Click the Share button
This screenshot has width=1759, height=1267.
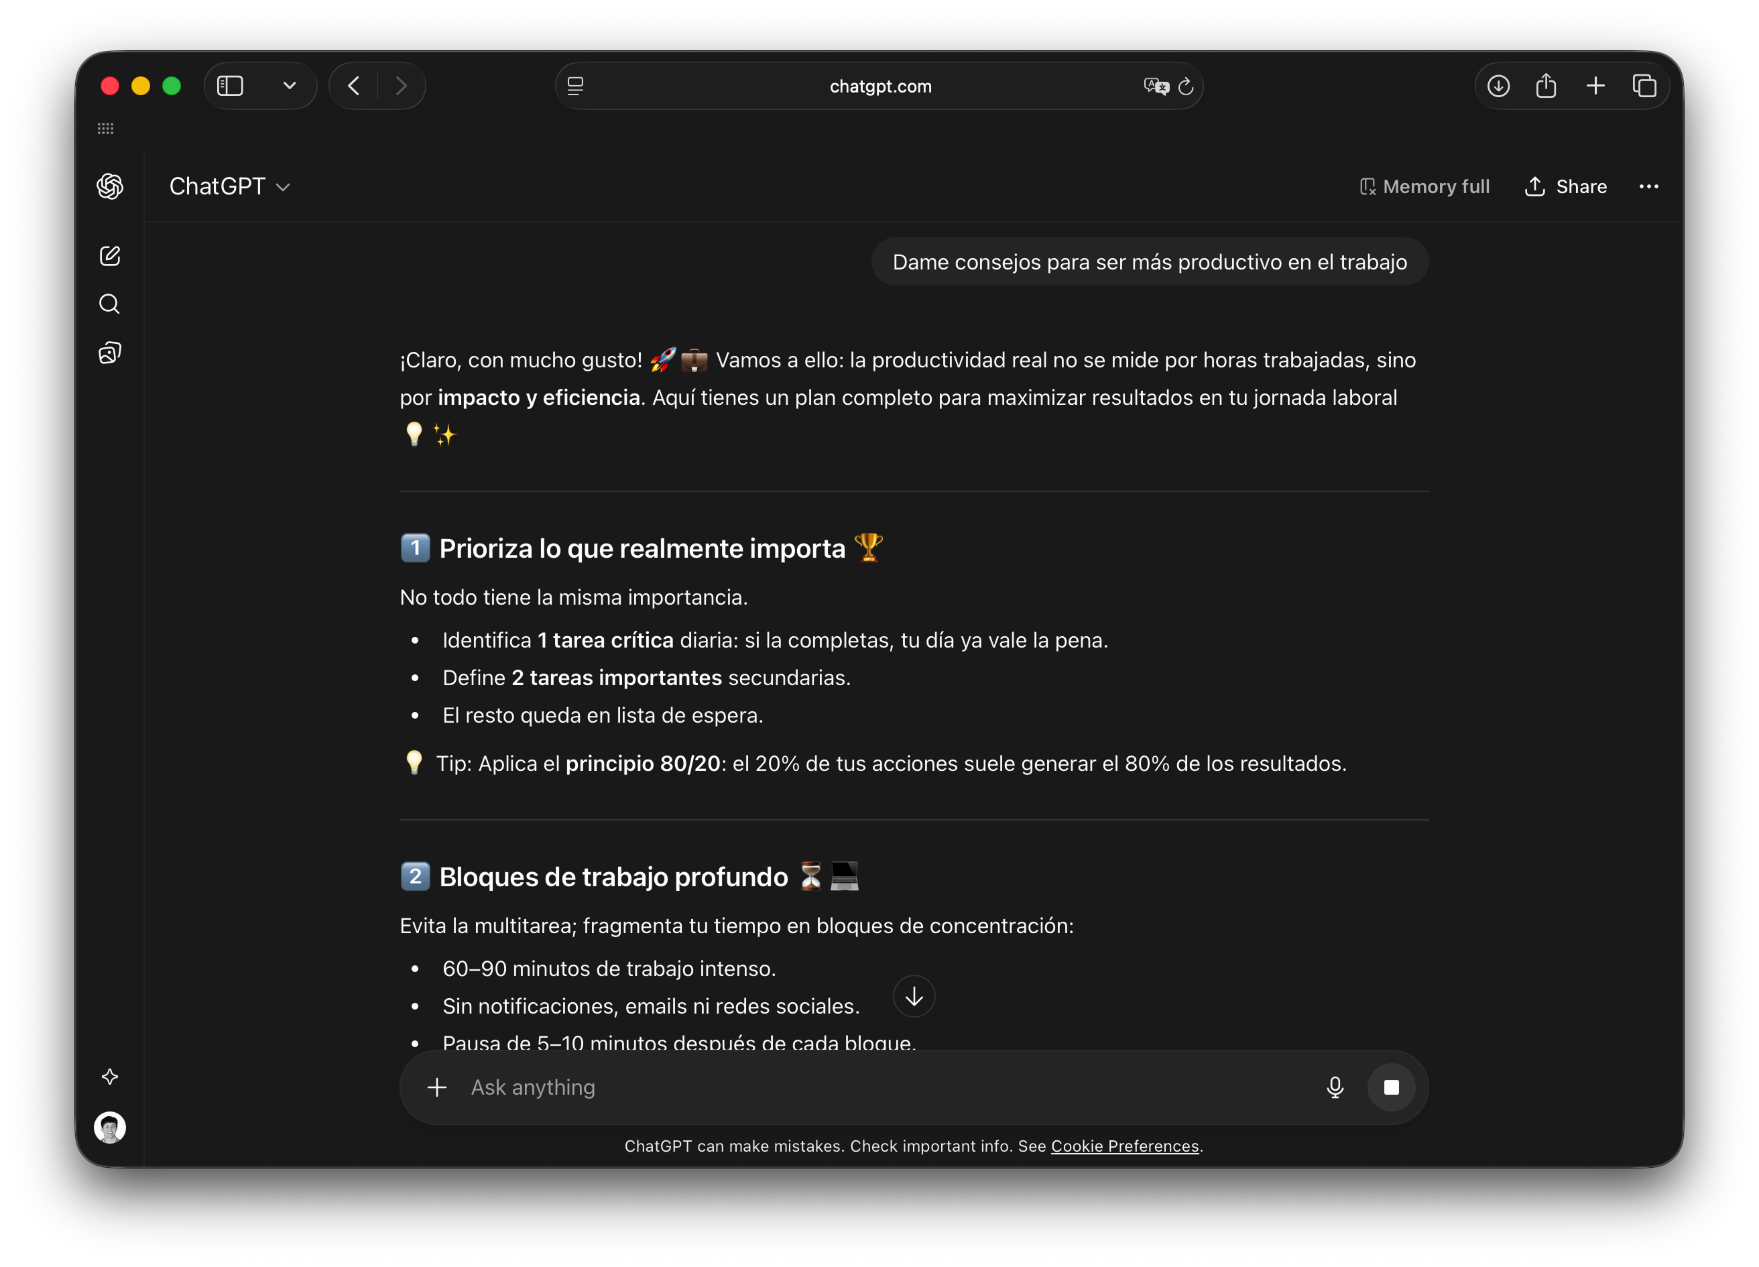pyautogui.click(x=1565, y=186)
